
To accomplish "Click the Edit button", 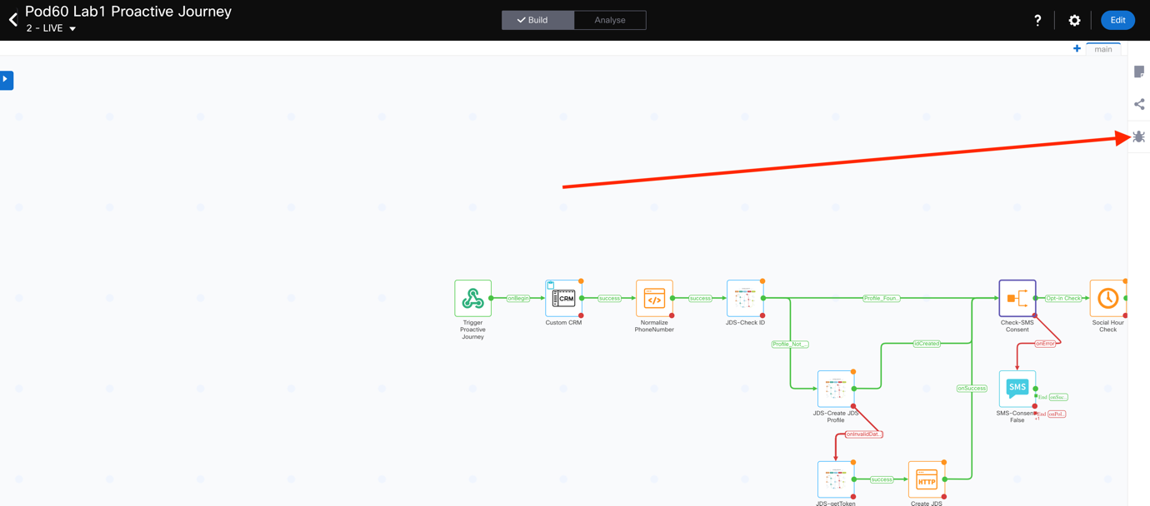I will [x=1117, y=20].
